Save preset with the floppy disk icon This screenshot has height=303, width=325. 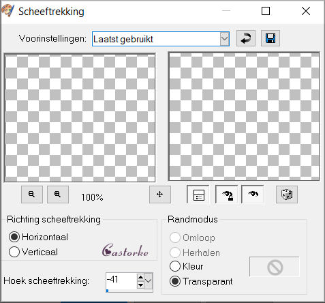coord(270,38)
